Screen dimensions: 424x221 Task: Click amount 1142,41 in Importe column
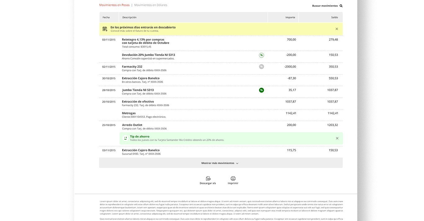(291, 113)
